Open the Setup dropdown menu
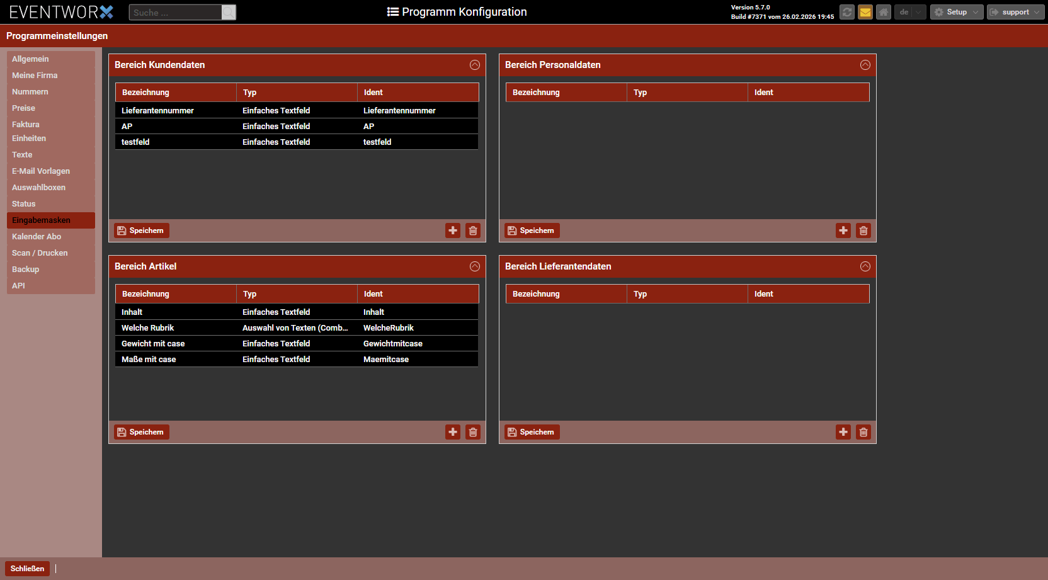This screenshot has width=1048, height=580. pyautogui.click(x=956, y=12)
